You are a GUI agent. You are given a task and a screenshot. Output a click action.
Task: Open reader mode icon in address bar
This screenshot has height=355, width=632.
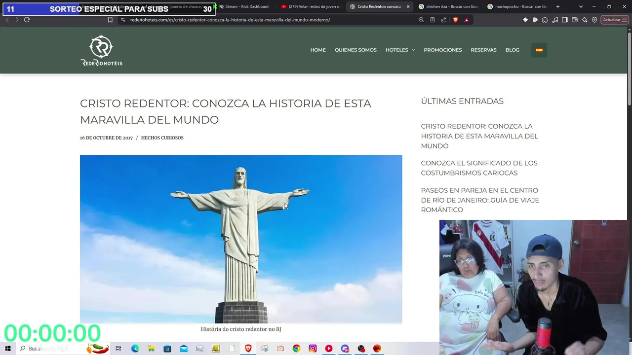pos(433,20)
